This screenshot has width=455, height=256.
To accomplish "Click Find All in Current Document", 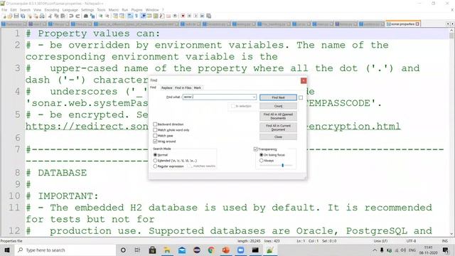I will click(x=278, y=127).
